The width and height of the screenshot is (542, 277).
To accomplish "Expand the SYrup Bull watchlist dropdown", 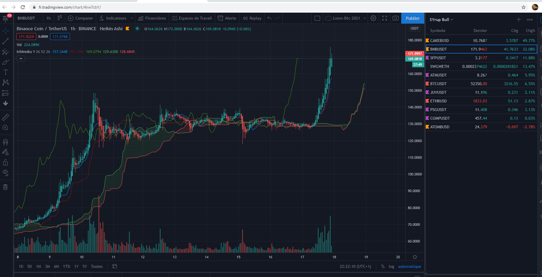I will click(x=441, y=20).
